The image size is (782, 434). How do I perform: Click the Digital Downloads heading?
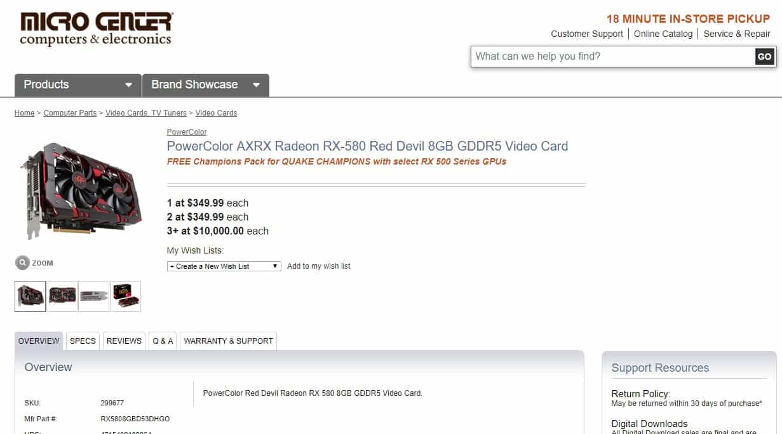tap(649, 424)
